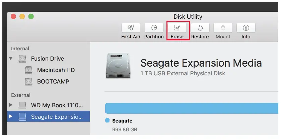The height and width of the screenshot is (140, 281).
Task: Collapse the Fusion Drive disclosure triangle
Action: [x=11, y=58]
